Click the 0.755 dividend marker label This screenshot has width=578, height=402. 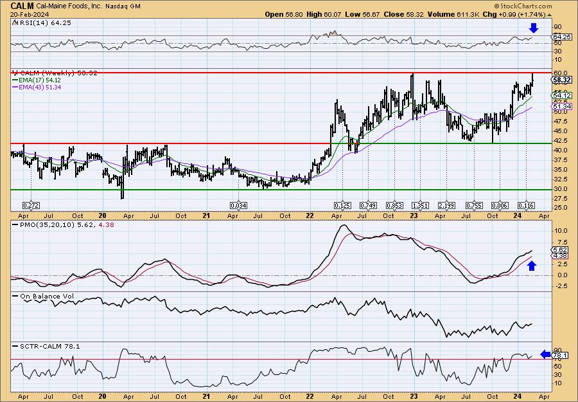pos(474,205)
